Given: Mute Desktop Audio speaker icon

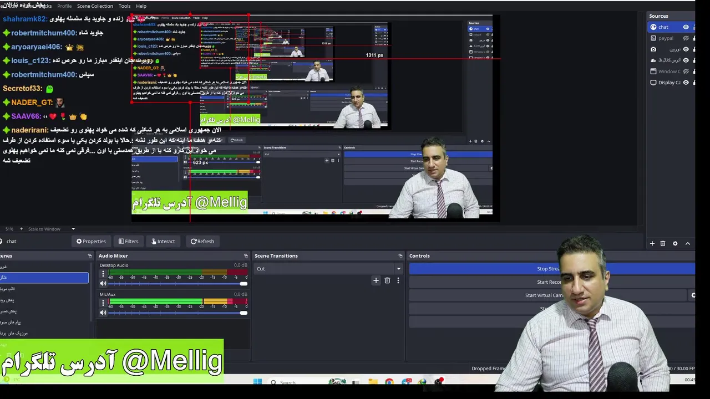Looking at the screenshot, I should click(103, 284).
